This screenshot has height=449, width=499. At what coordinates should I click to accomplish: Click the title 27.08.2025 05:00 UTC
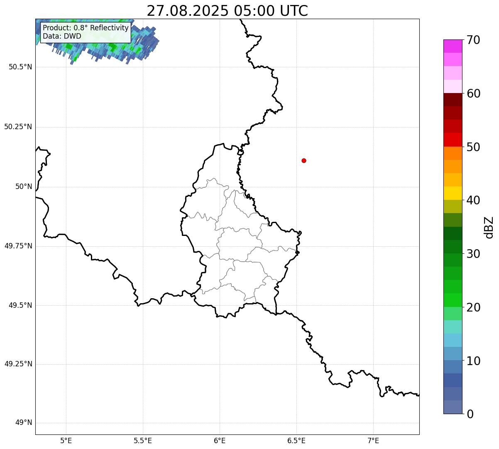coord(227,11)
